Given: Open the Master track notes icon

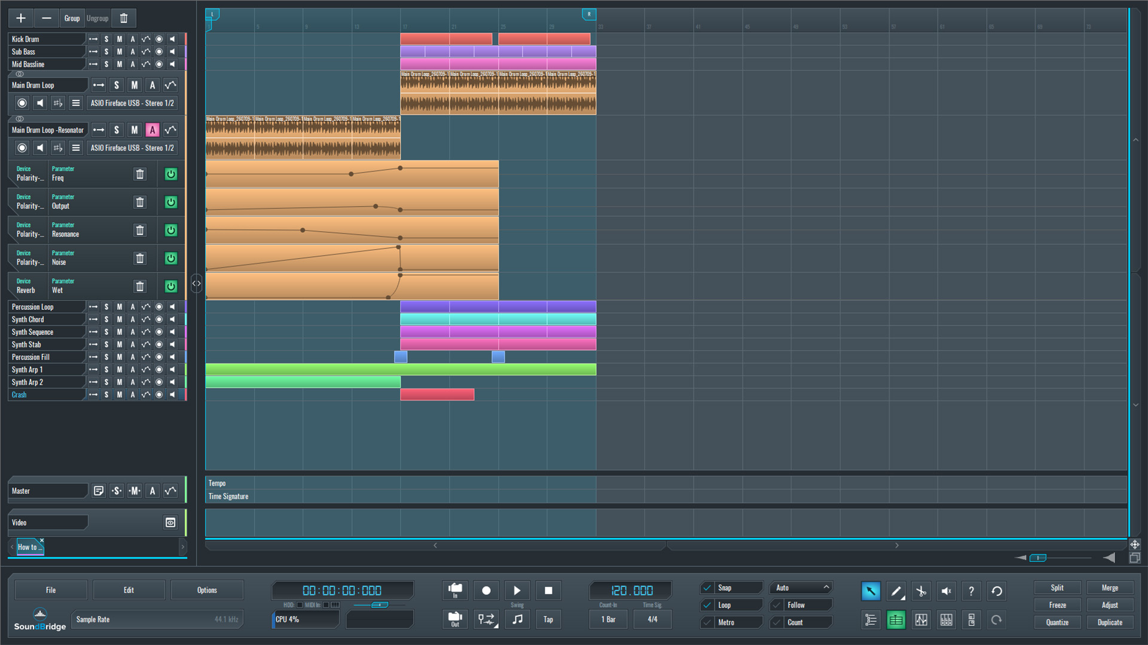Looking at the screenshot, I should pyautogui.click(x=99, y=491).
